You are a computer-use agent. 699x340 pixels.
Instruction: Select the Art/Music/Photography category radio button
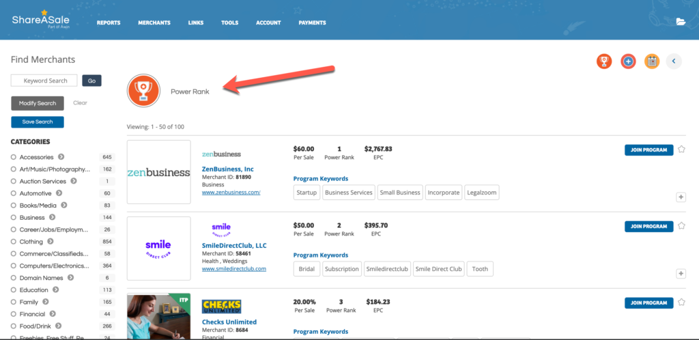coord(14,169)
